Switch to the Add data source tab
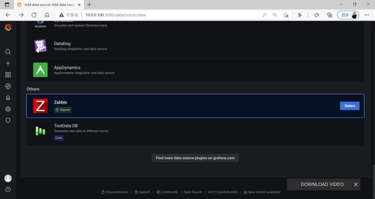This screenshot has height=199, width=375. [x=49, y=5]
